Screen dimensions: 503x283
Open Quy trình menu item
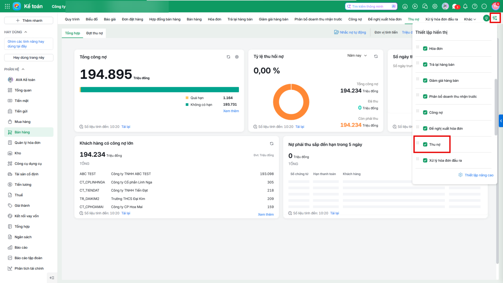[x=72, y=19]
